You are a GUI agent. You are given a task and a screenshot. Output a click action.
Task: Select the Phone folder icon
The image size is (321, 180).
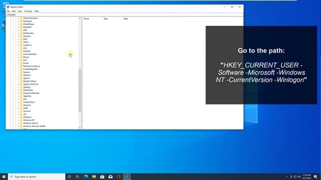[x=21, y=57]
